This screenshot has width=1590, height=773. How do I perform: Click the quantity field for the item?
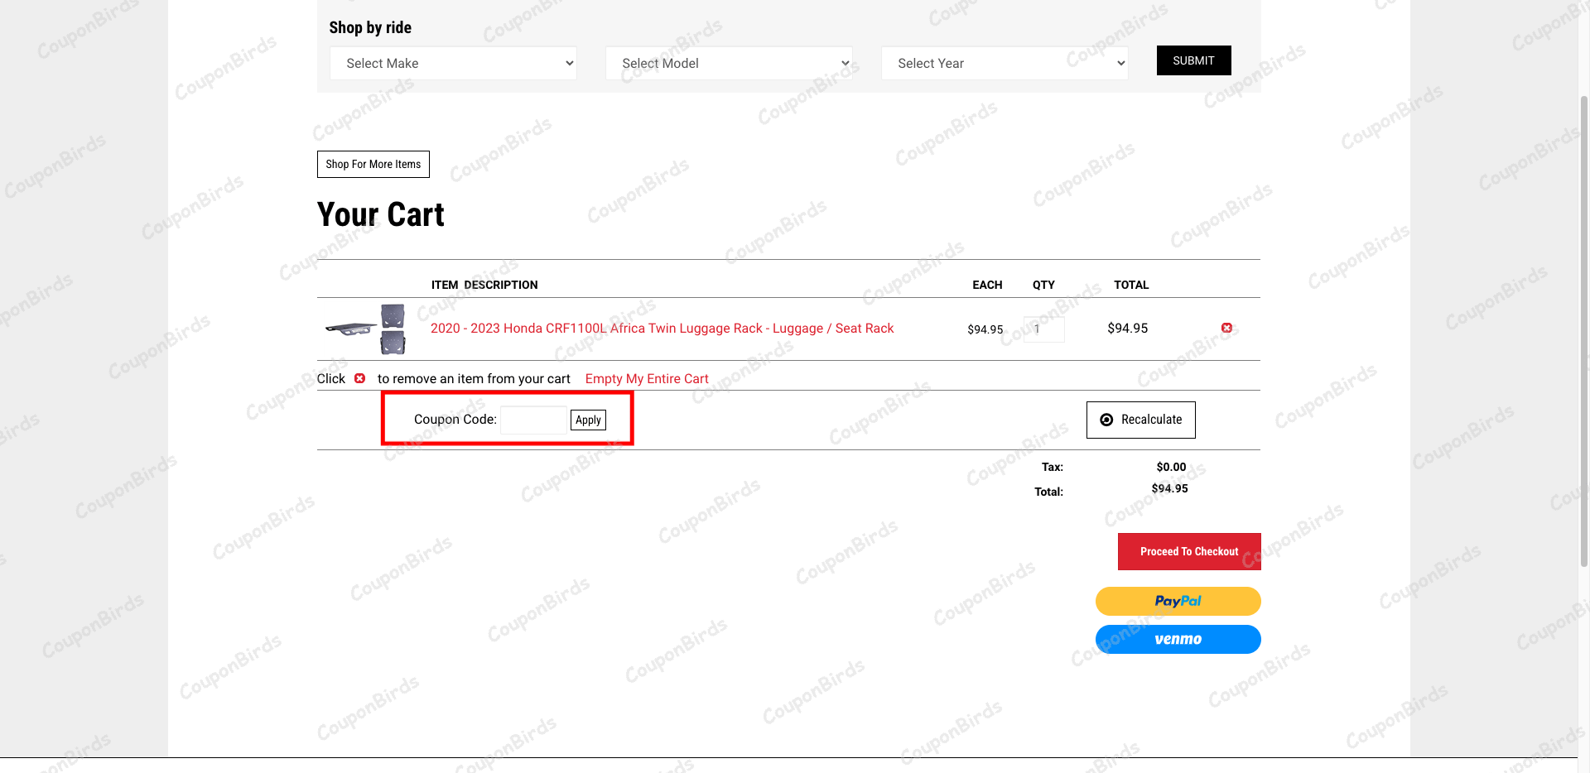(1043, 329)
